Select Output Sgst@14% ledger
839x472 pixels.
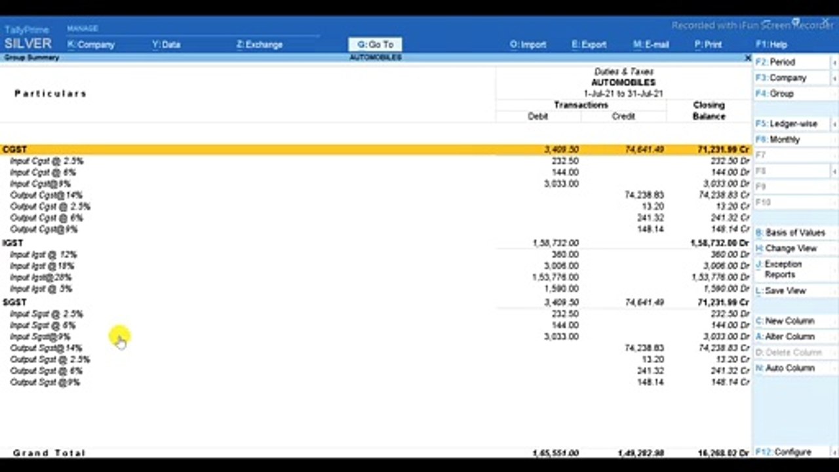pos(46,348)
